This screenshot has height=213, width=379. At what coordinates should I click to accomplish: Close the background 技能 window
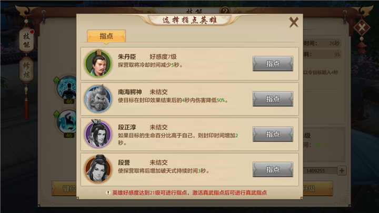click(x=362, y=27)
